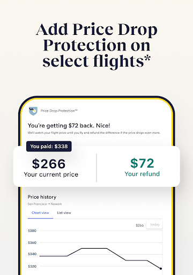Click the price history line's peak segment
Screen dimensions: 193x275
pyautogui.click(x=94, y=248)
